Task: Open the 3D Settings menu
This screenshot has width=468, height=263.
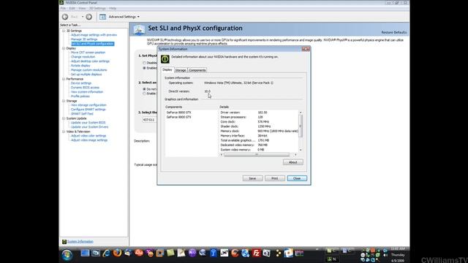Action: [97, 8]
